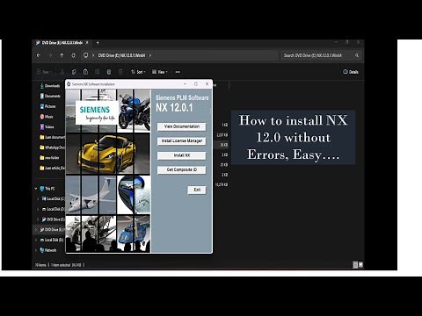Click the DVD Drive path in address bar
422x316 pixels.
click(121, 55)
